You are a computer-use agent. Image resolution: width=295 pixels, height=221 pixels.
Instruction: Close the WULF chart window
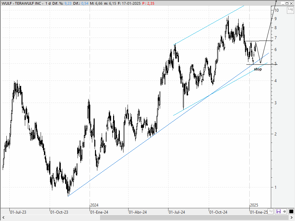(291, 3)
